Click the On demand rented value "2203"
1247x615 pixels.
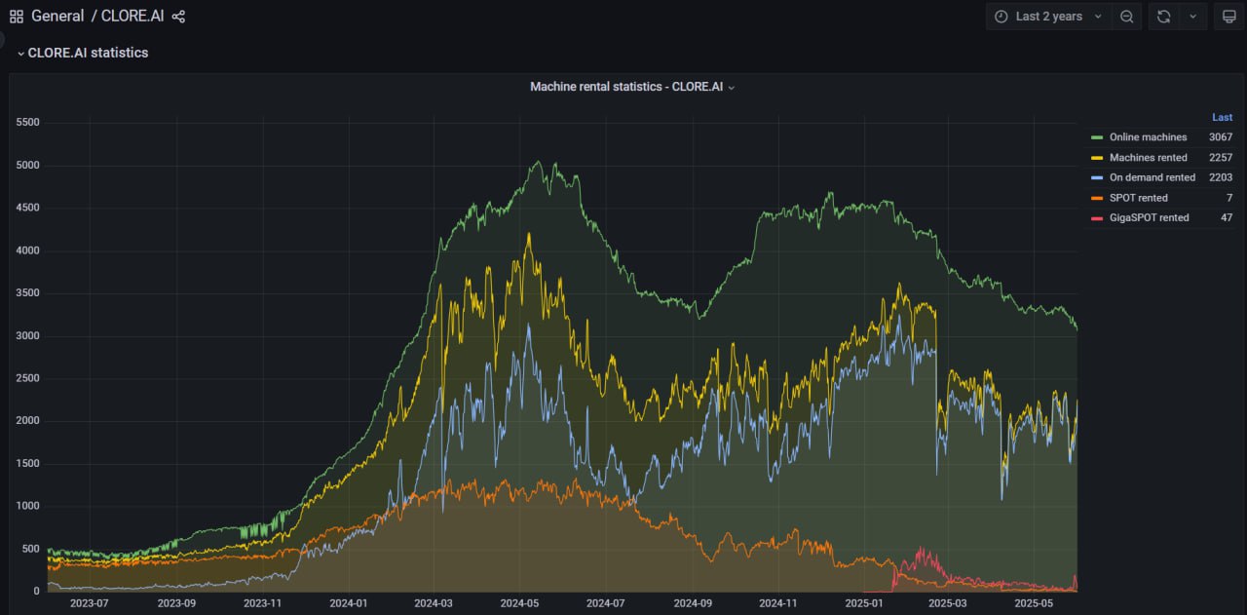click(x=1221, y=177)
